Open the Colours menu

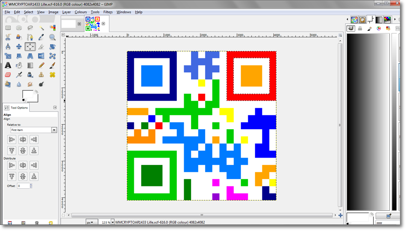[80, 12]
